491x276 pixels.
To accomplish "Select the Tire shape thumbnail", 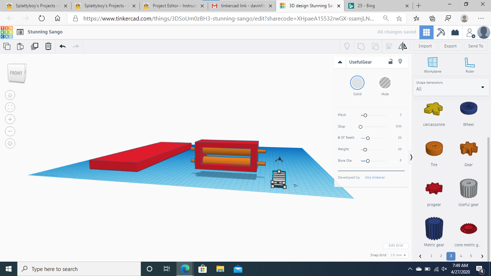I will tap(434, 148).
